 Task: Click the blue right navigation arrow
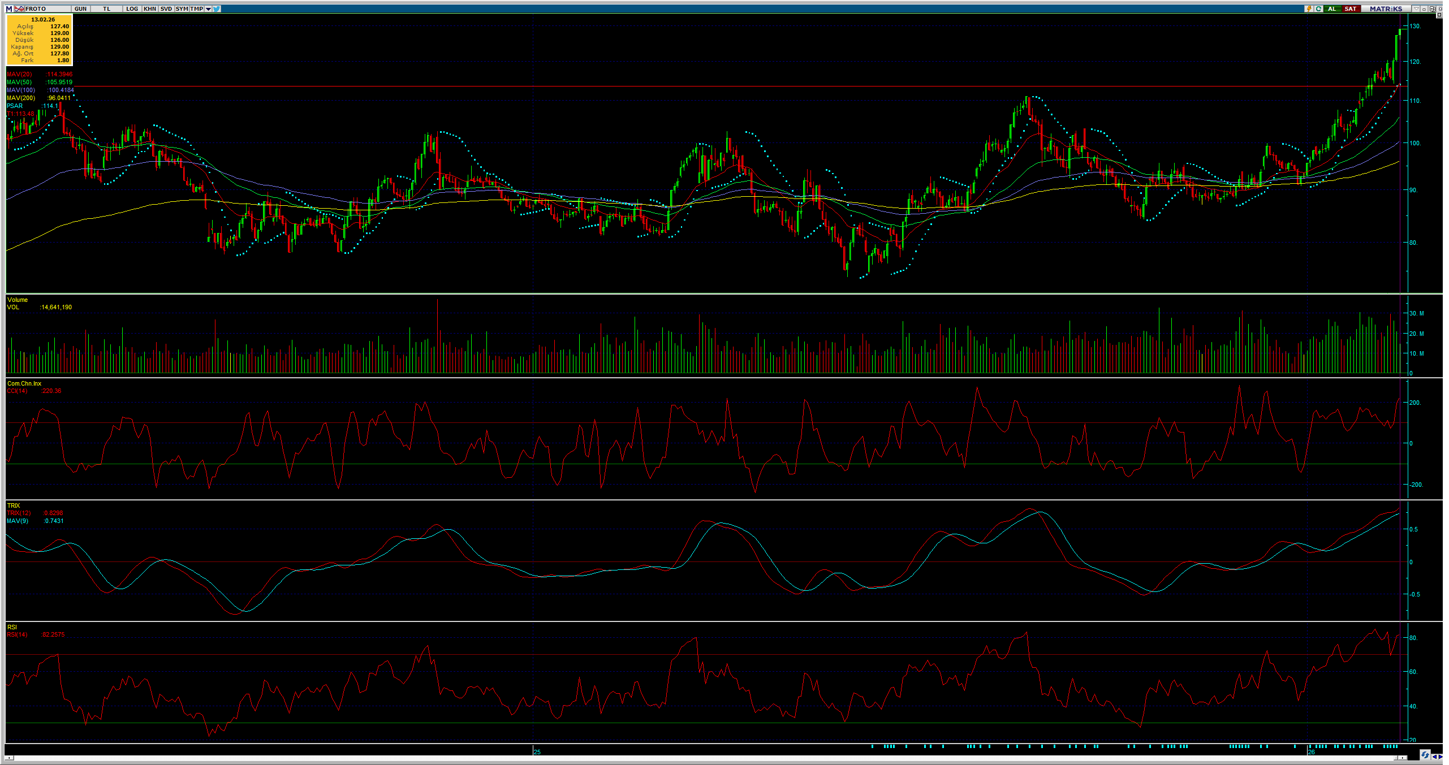(x=1441, y=757)
